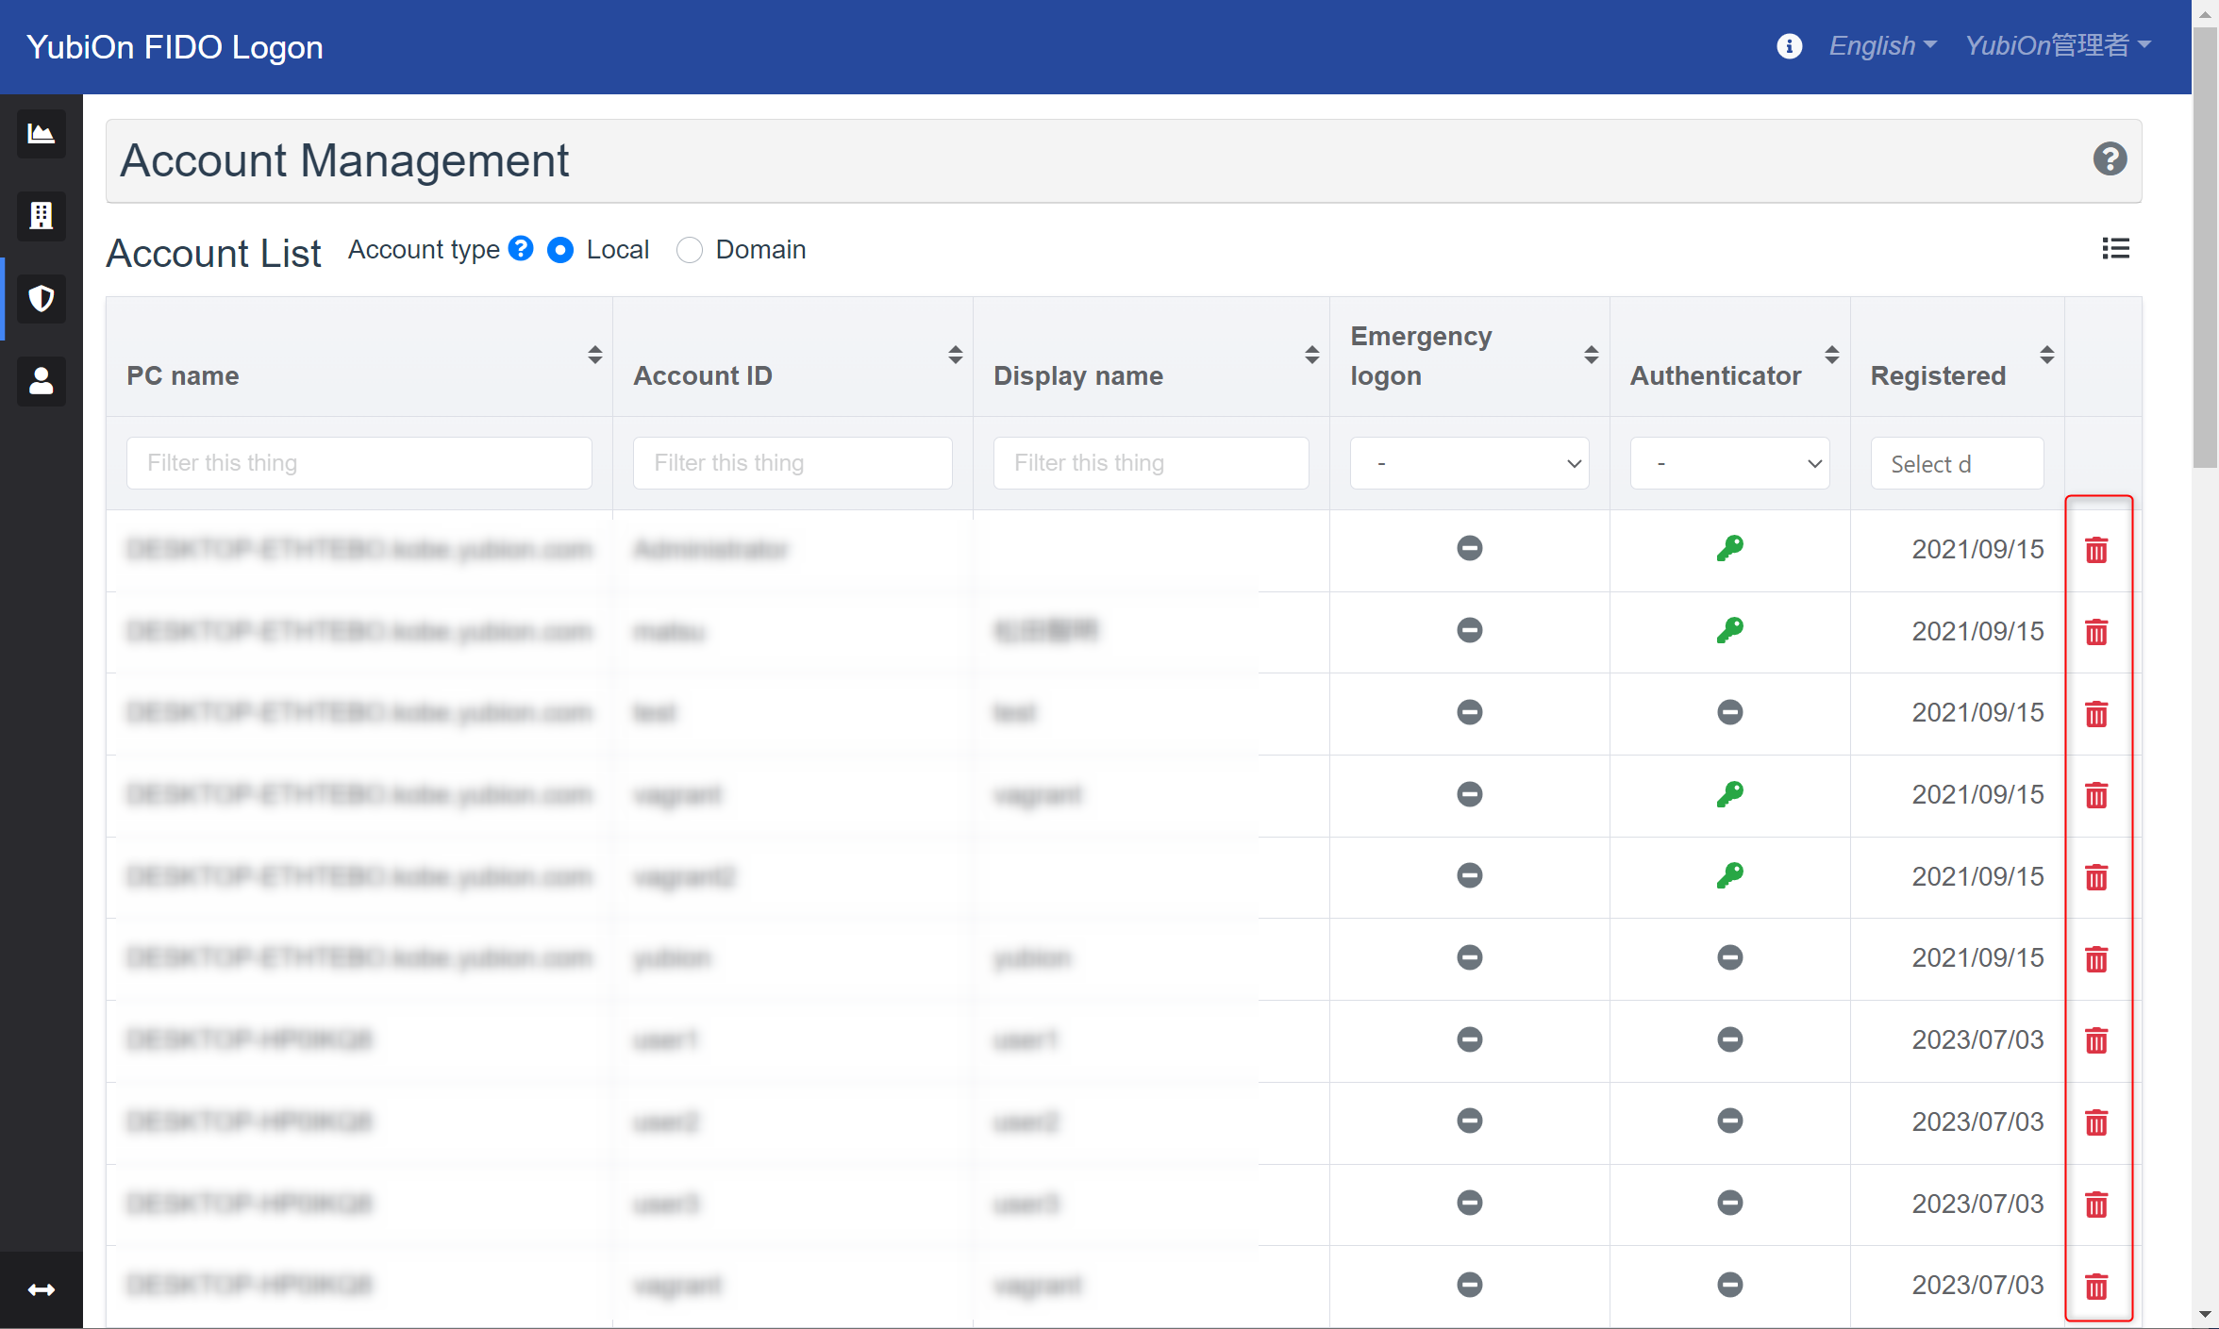This screenshot has height=1329, width=2219.
Task: Open the Authenticator filter dropdown
Action: click(1729, 463)
